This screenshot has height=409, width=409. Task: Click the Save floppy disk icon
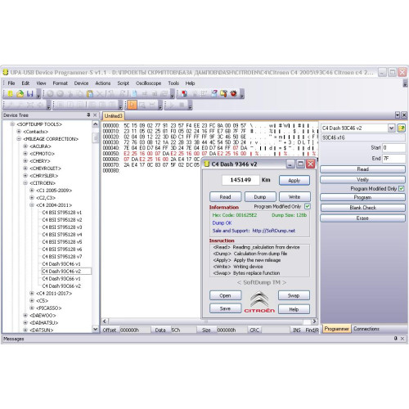click(29, 93)
